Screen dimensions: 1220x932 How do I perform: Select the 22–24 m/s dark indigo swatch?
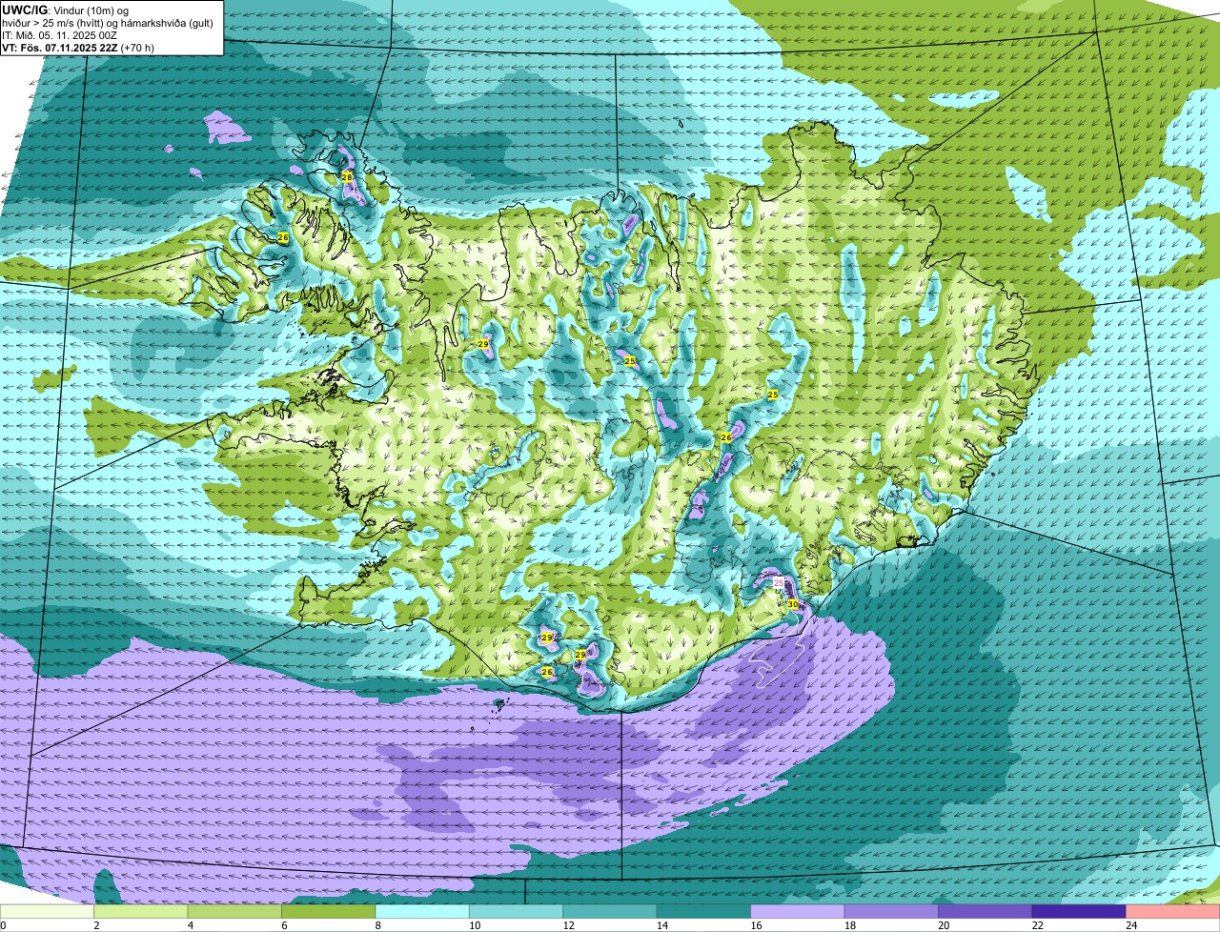pos(1078,911)
